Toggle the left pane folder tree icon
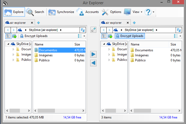Viewport: 186px width, 124px height. 8,36
